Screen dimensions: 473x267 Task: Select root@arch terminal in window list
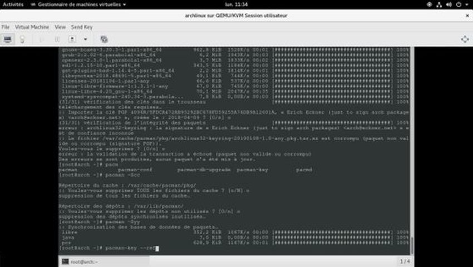coord(104,261)
